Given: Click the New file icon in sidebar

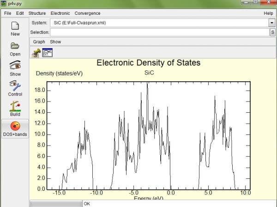Looking at the screenshot, I should pyautogui.click(x=15, y=26).
